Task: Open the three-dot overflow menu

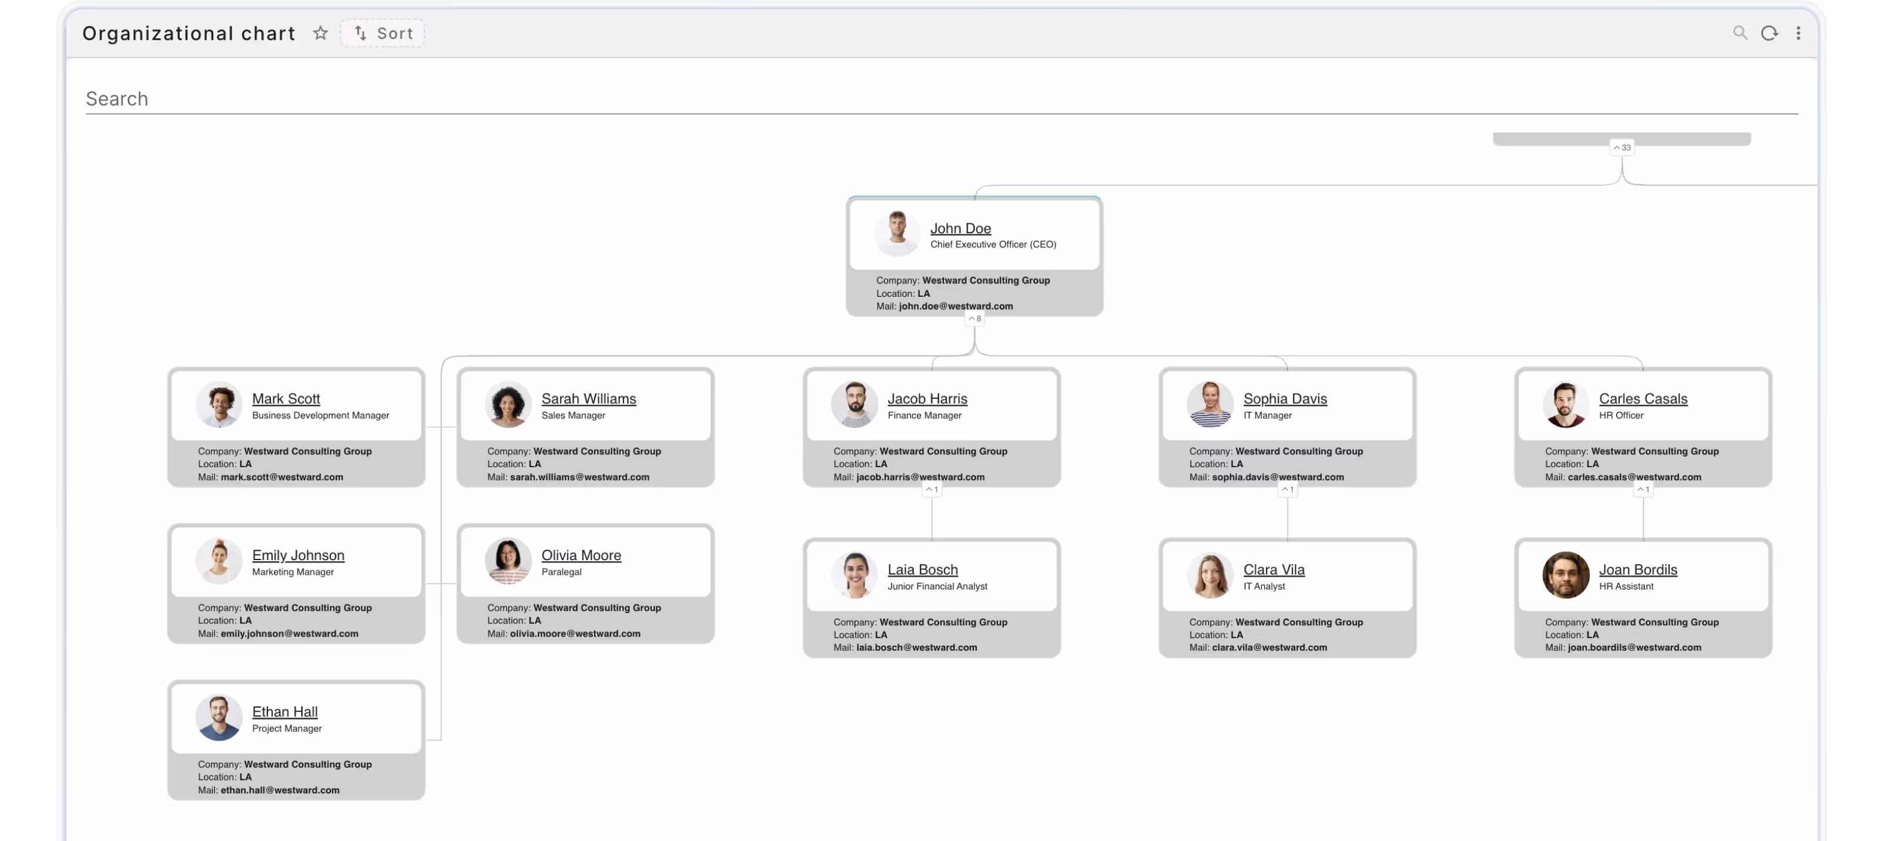Action: click(1799, 33)
